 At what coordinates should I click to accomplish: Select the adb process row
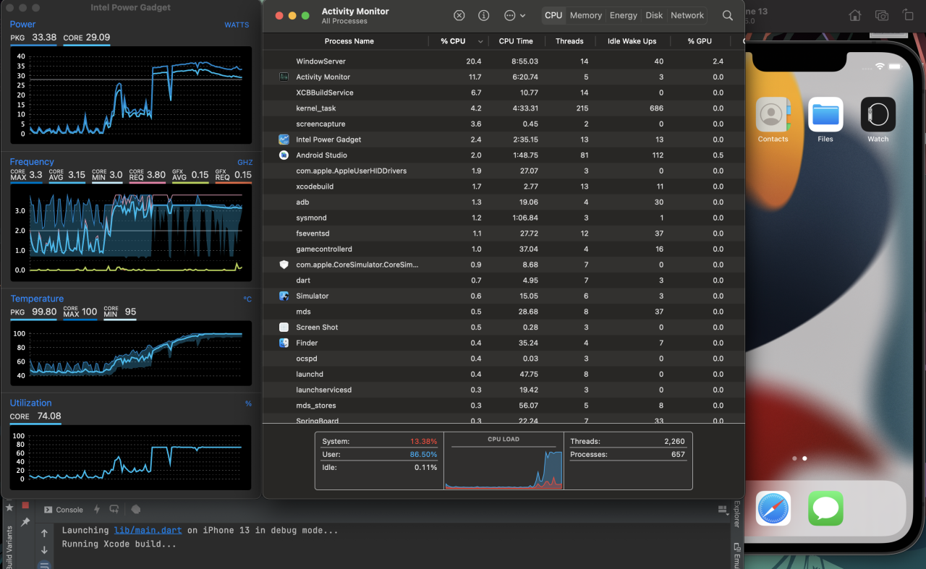click(x=504, y=202)
